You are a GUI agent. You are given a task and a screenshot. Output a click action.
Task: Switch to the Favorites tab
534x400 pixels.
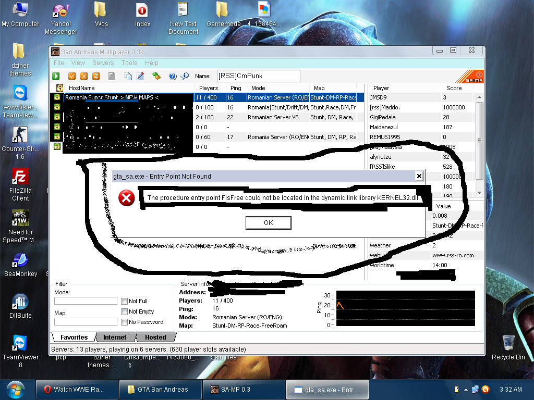[74, 337]
